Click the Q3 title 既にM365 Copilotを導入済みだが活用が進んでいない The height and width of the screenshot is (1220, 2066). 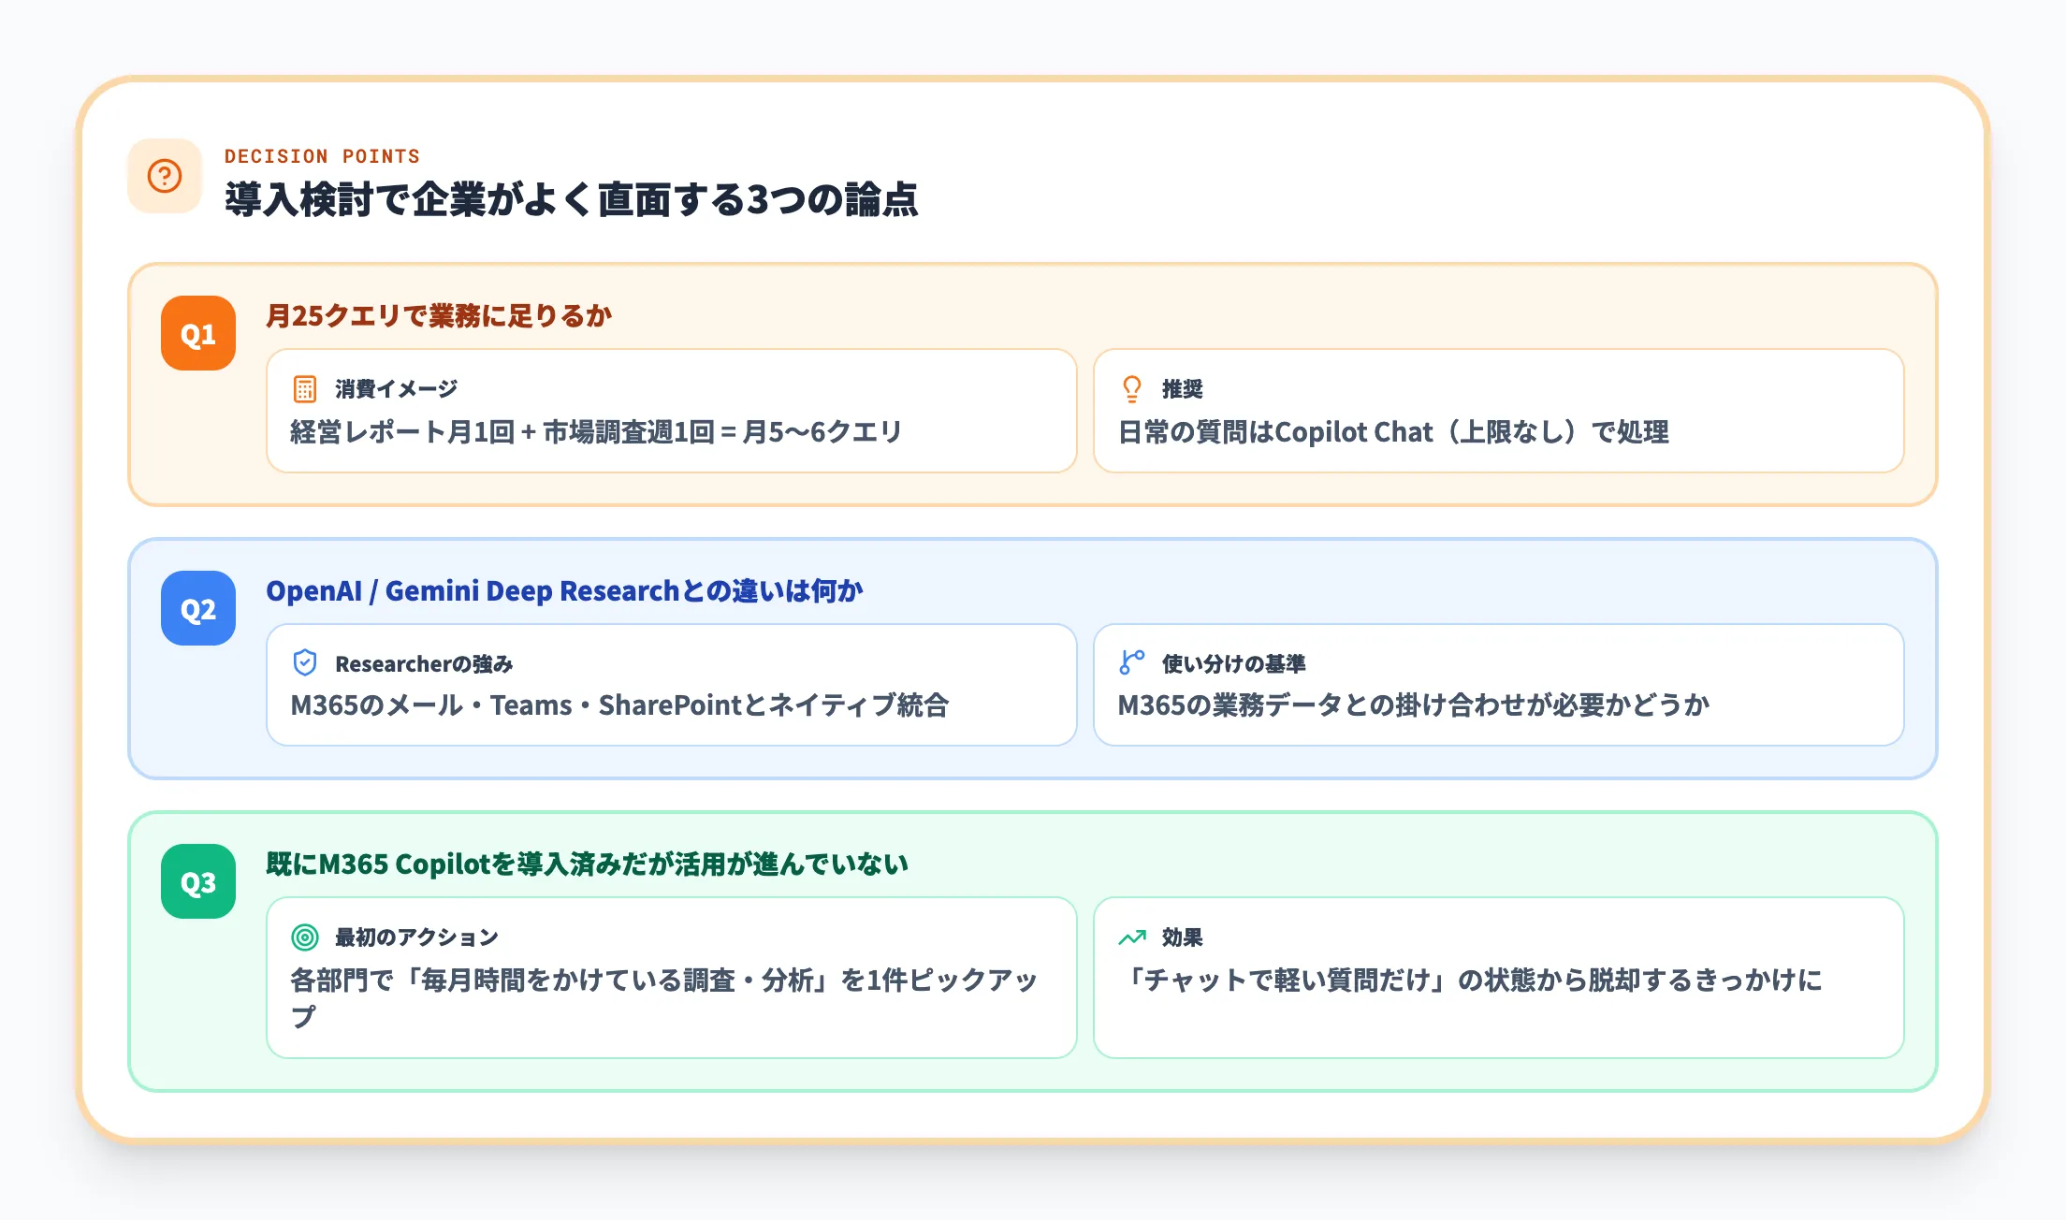tap(587, 864)
